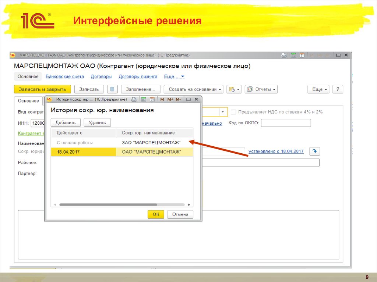The image size is (377, 282).
Task: Expand the Еще dropdown button on the toolbar
Action: point(318,89)
